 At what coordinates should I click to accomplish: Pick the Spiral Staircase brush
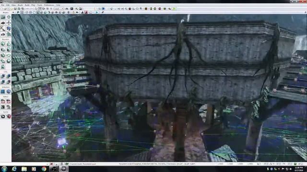coord(3,61)
